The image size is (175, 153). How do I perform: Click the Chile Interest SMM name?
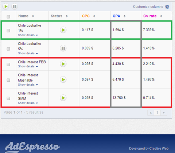point(28,96)
